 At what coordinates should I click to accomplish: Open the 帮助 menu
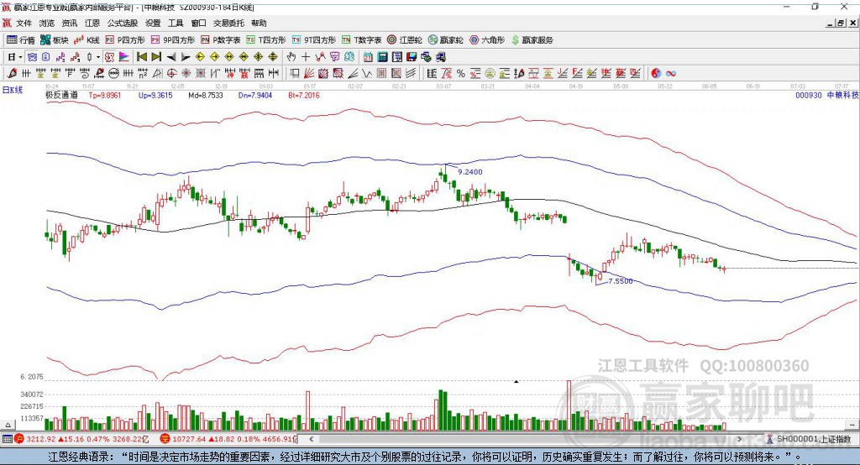point(259,23)
